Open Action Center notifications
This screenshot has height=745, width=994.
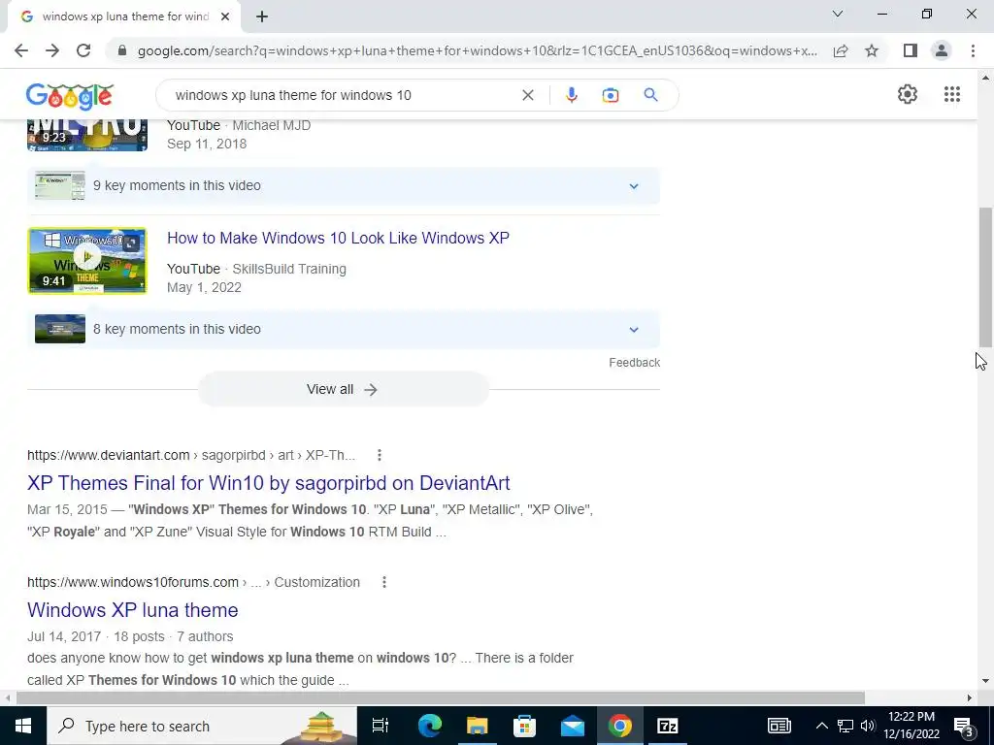pos(964,726)
